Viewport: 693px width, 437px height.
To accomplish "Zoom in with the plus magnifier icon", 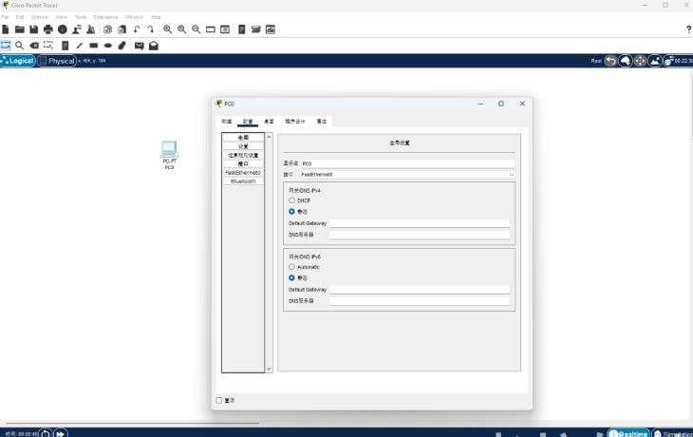I will pos(167,29).
